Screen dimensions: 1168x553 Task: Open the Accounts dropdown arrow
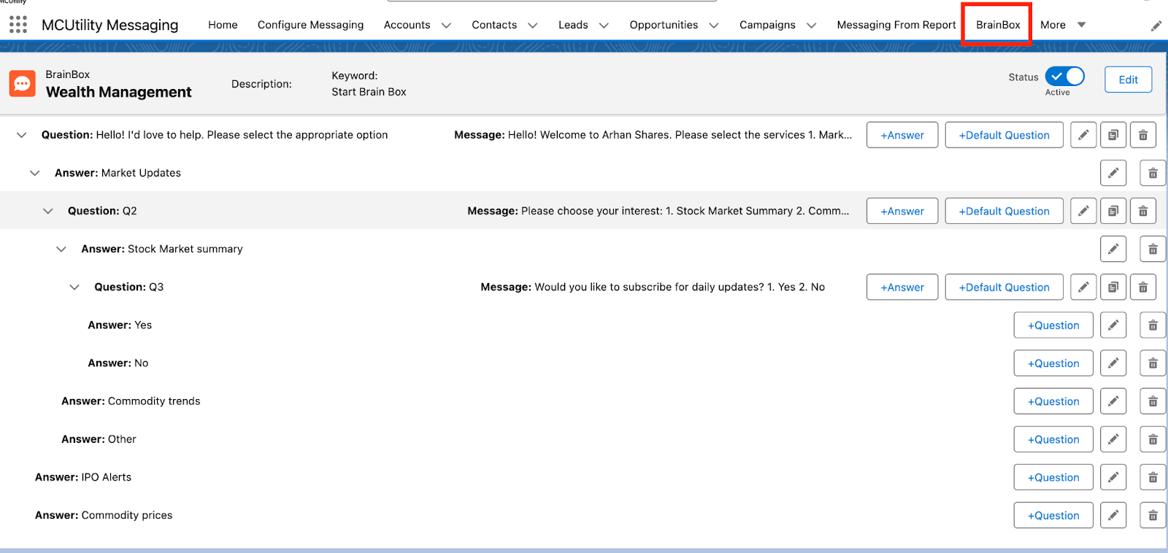pos(446,26)
